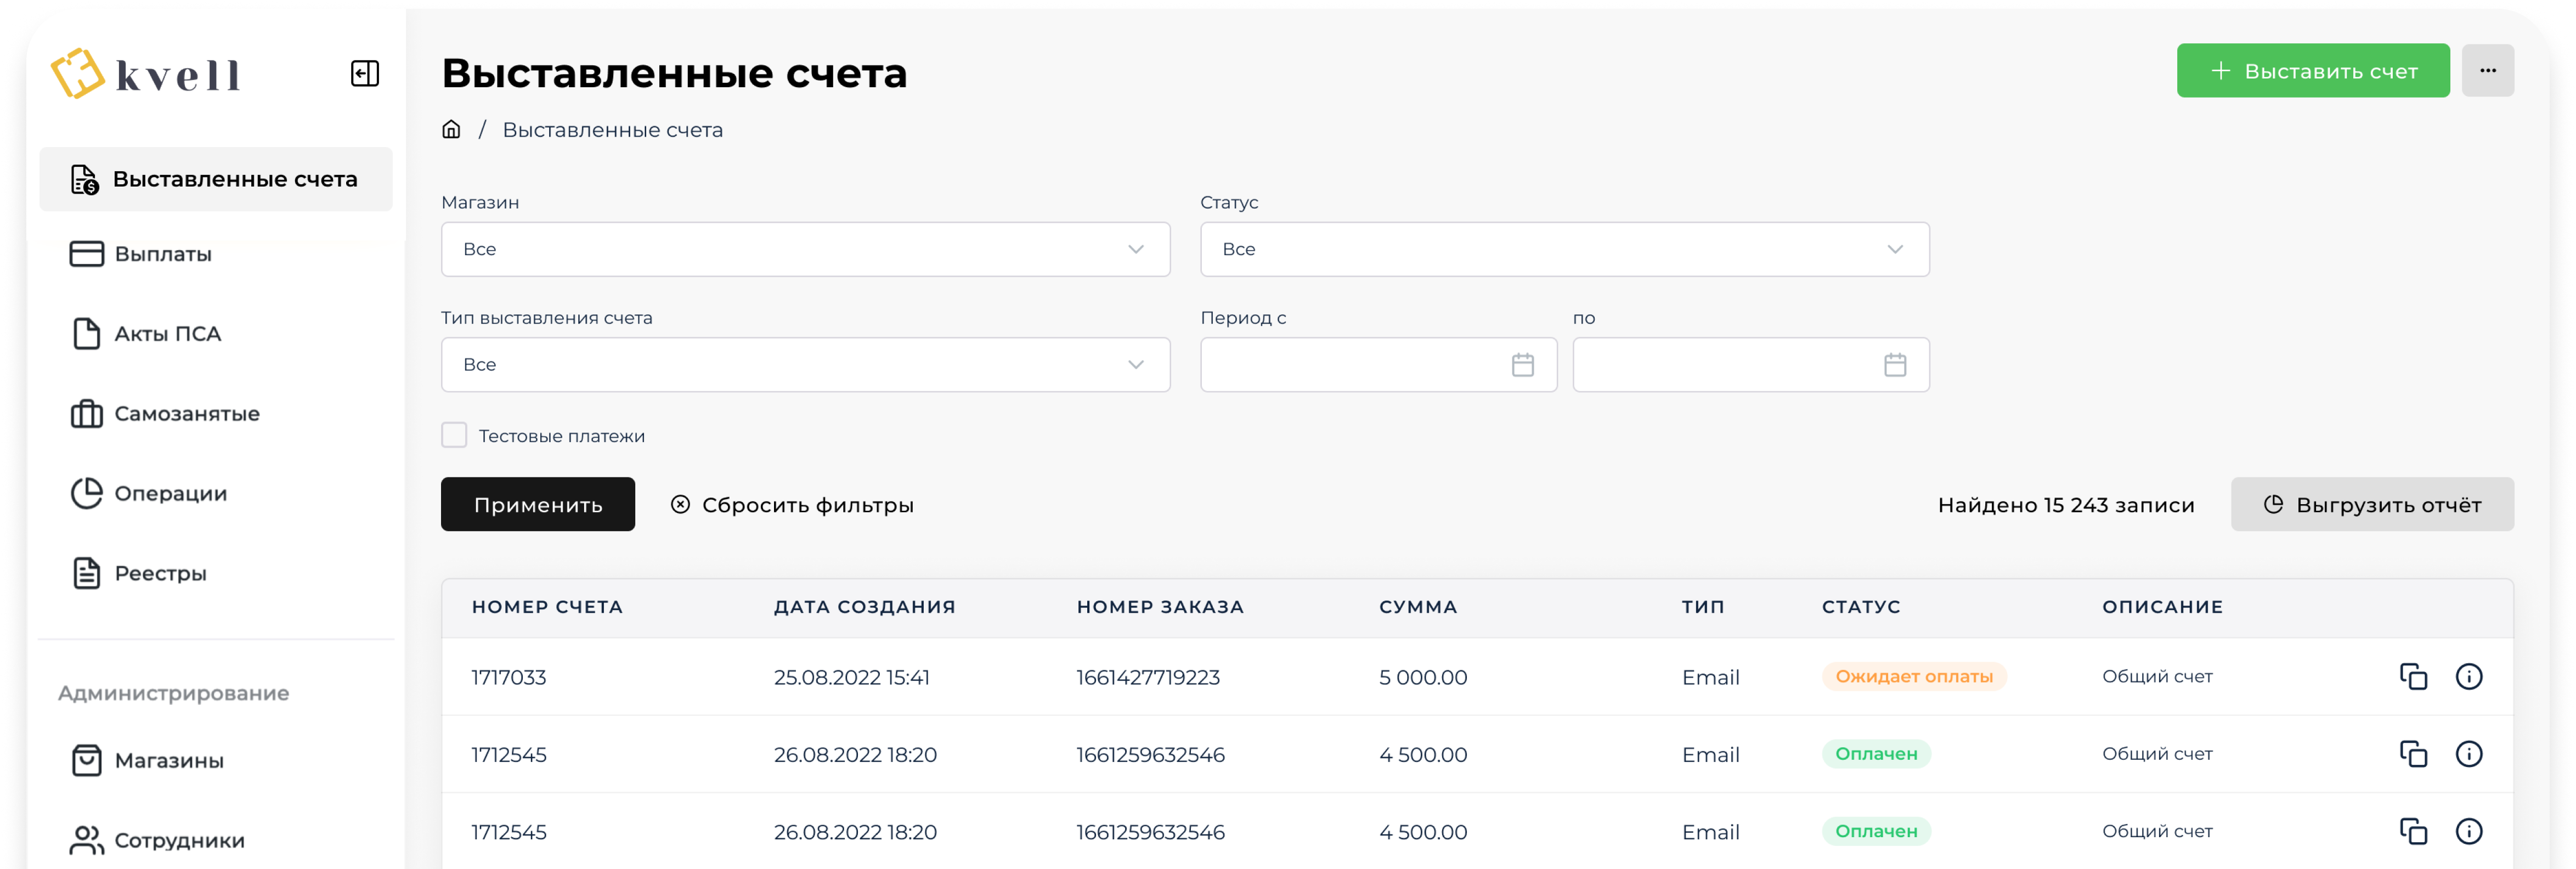The width and height of the screenshot is (2576, 869).
Task: Click the НОМЕР ЗАКАЗА column header
Action: [x=1159, y=607]
